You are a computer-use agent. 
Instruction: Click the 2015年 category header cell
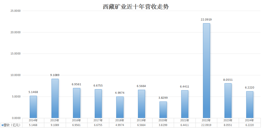pos(55,120)
